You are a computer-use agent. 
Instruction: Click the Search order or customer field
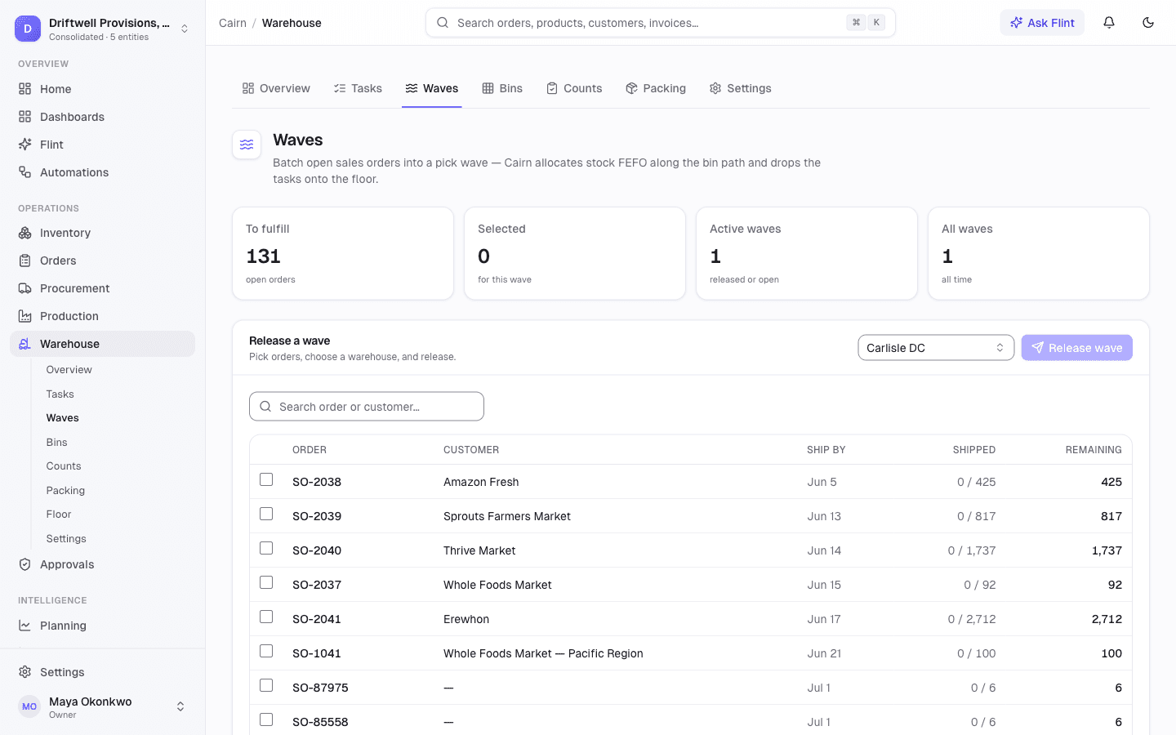coord(367,407)
